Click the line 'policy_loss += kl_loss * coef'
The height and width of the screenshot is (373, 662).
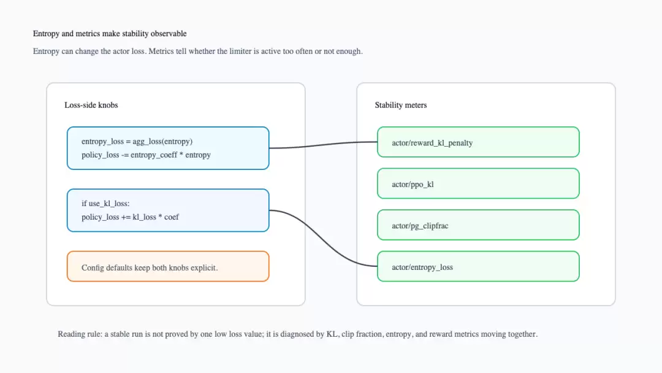point(130,217)
